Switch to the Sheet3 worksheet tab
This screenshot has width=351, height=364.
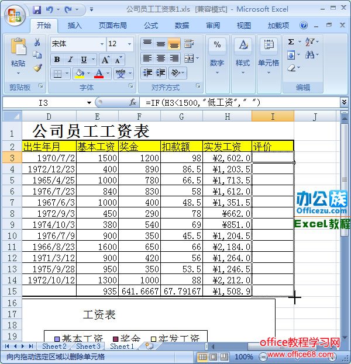coord(88,346)
